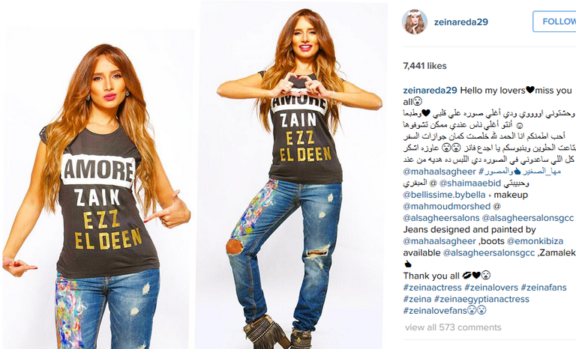Screen dimensions: 576x349
Task: Open the zeinareda29 profile avatar
Action: tap(415, 22)
